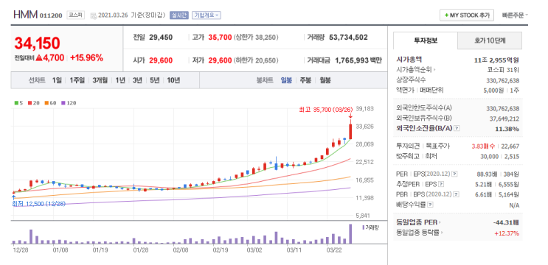Switch to the 호가10단계 tab
The width and height of the screenshot is (548, 265).
[x=490, y=40]
